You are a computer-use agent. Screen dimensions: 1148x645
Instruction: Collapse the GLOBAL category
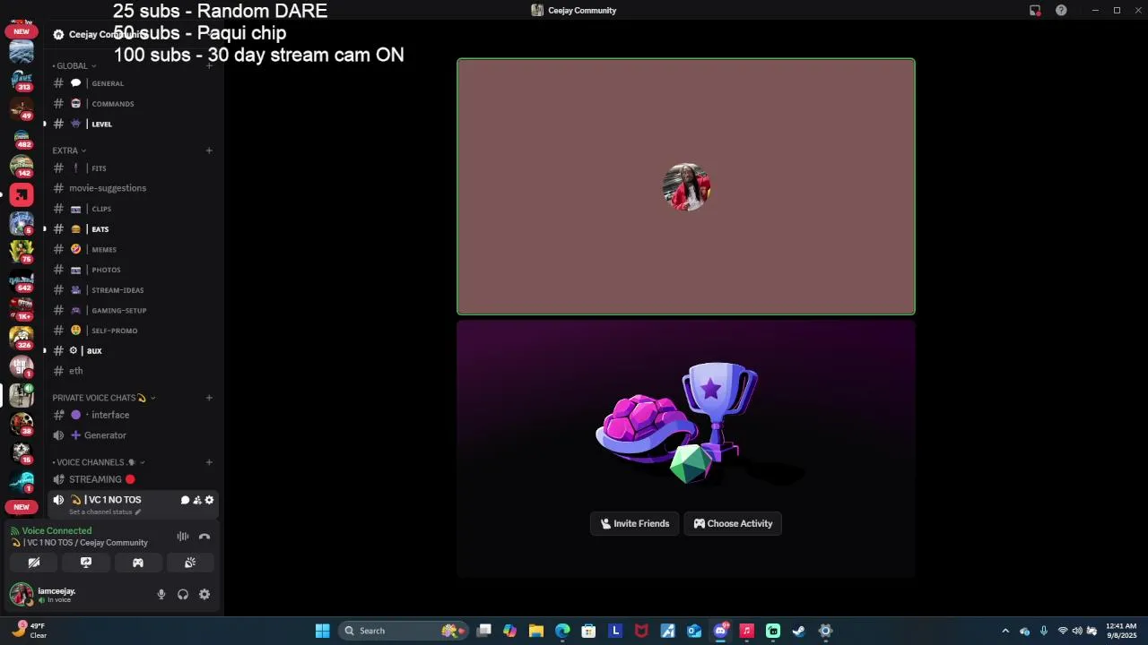click(74, 65)
